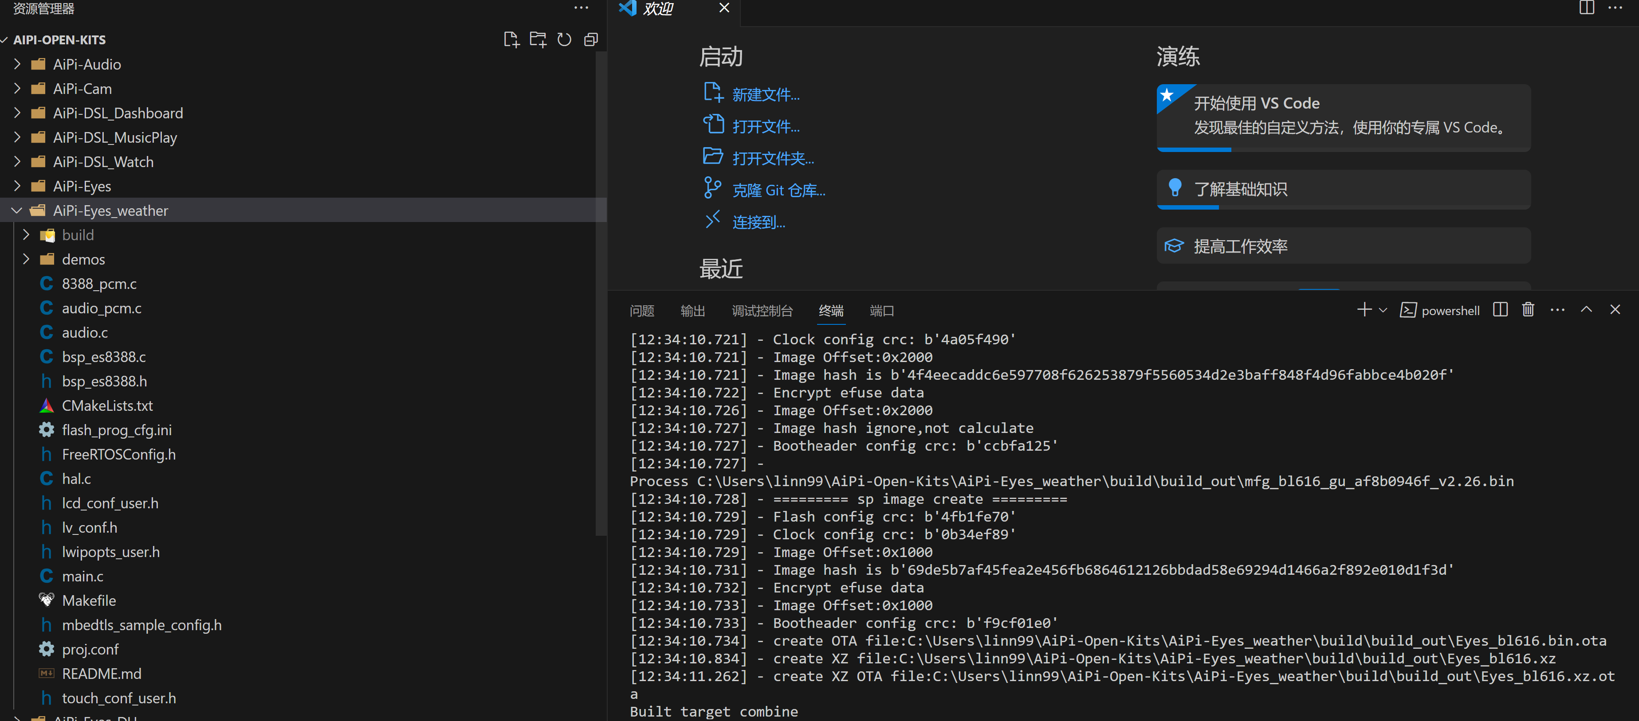Image resolution: width=1639 pixels, height=721 pixels.
Task: Select the 终端 terminal tab
Action: point(831,311)
